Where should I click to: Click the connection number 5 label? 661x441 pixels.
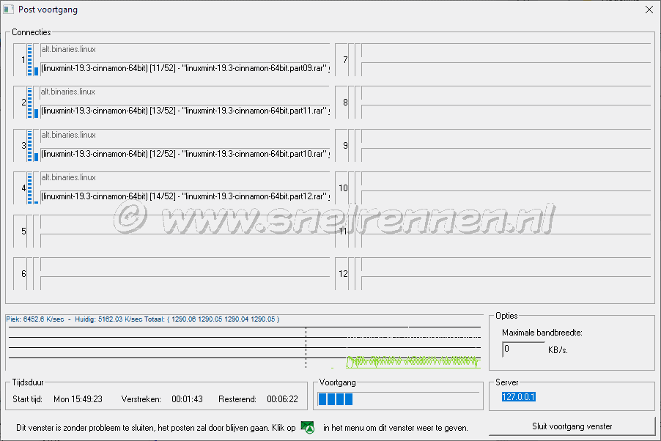(23, 231)
